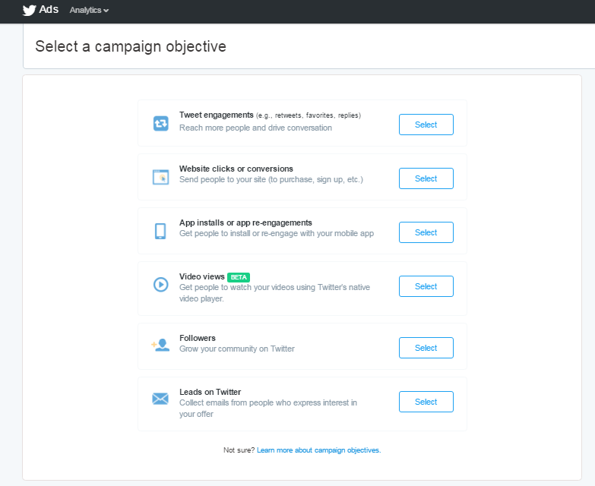Click the Tweet engagements title text

tap(217, 115)
